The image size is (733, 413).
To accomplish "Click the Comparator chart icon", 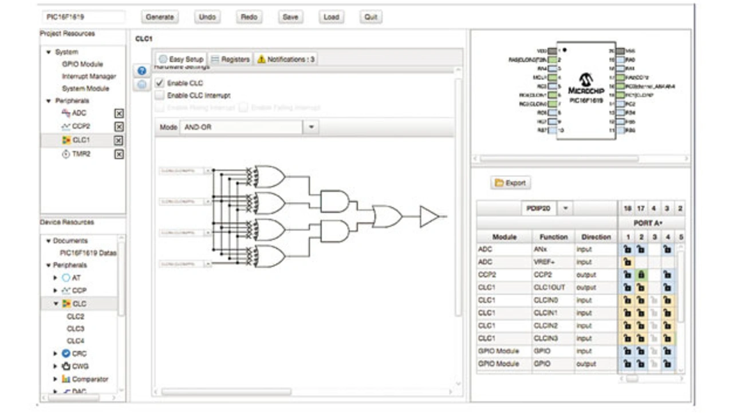I will coord(66,379).
